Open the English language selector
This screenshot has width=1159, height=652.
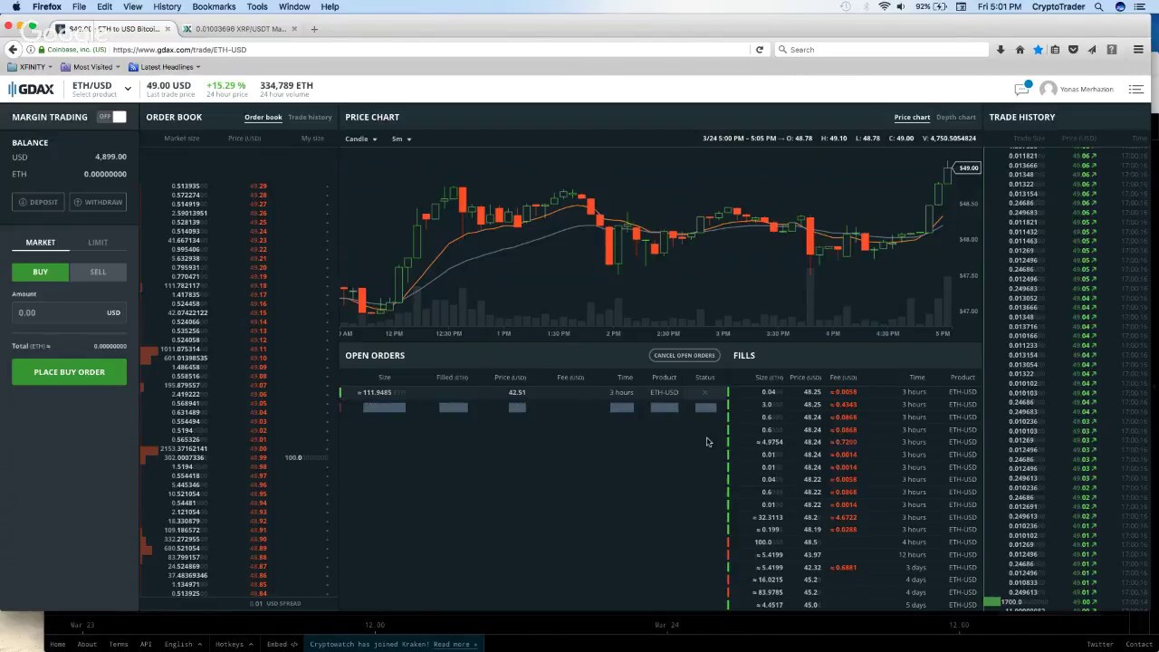coord(181,644)
